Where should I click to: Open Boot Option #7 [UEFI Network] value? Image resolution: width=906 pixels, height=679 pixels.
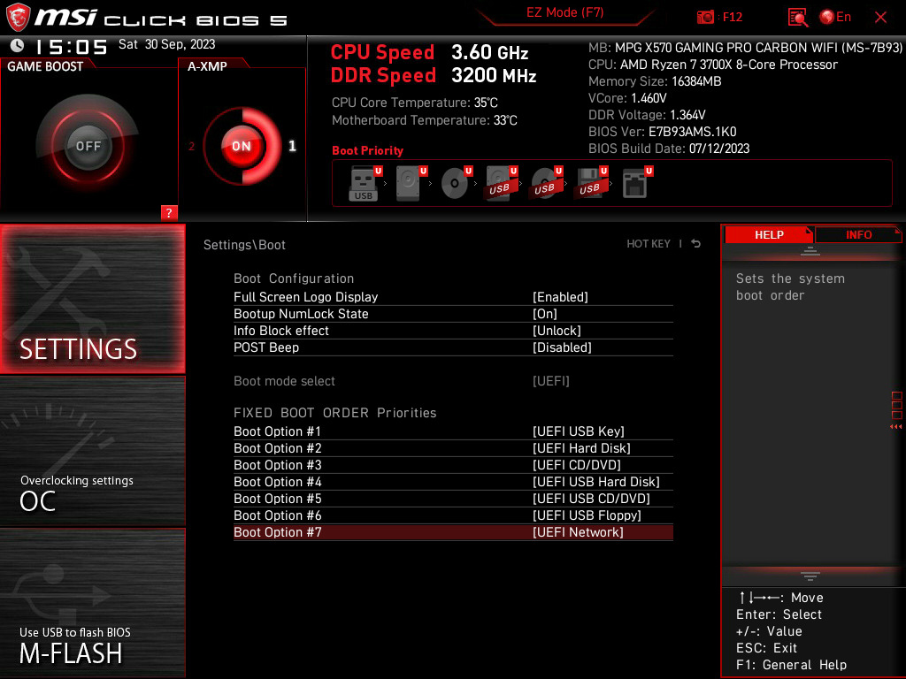(x=578, y=531)
